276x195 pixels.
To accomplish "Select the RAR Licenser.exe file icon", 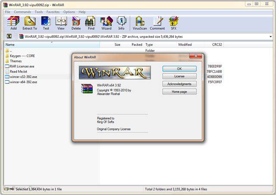I will [x=7, y=66].
